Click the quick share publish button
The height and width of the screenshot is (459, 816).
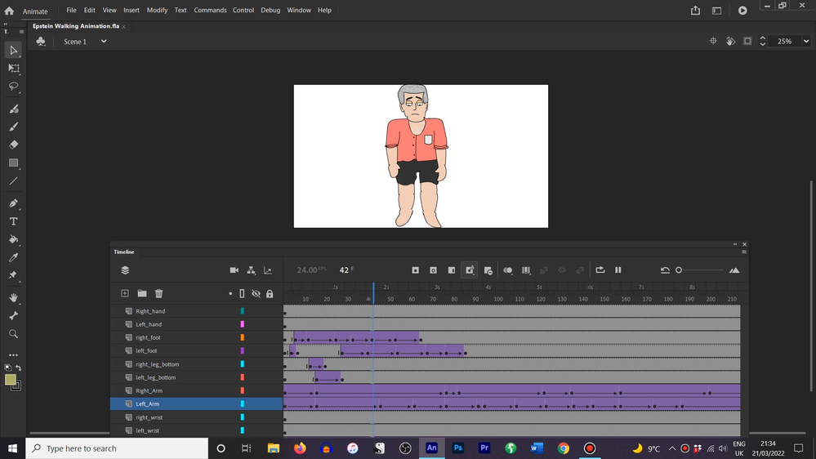pos(695,11)
